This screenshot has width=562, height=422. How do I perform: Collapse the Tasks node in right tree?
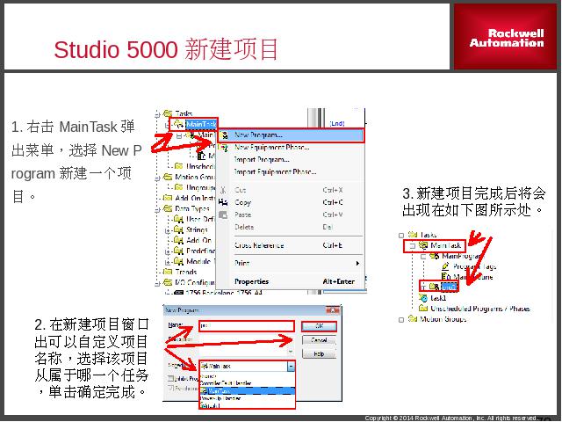coord(401,236)
